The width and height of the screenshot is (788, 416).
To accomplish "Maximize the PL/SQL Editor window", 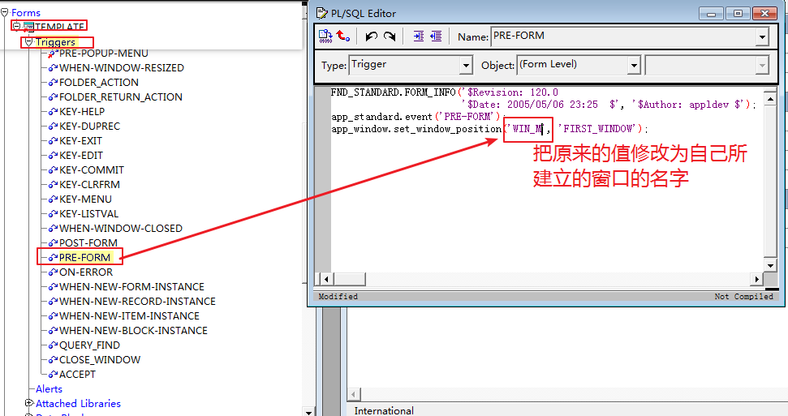I will (x=738, y=14).
